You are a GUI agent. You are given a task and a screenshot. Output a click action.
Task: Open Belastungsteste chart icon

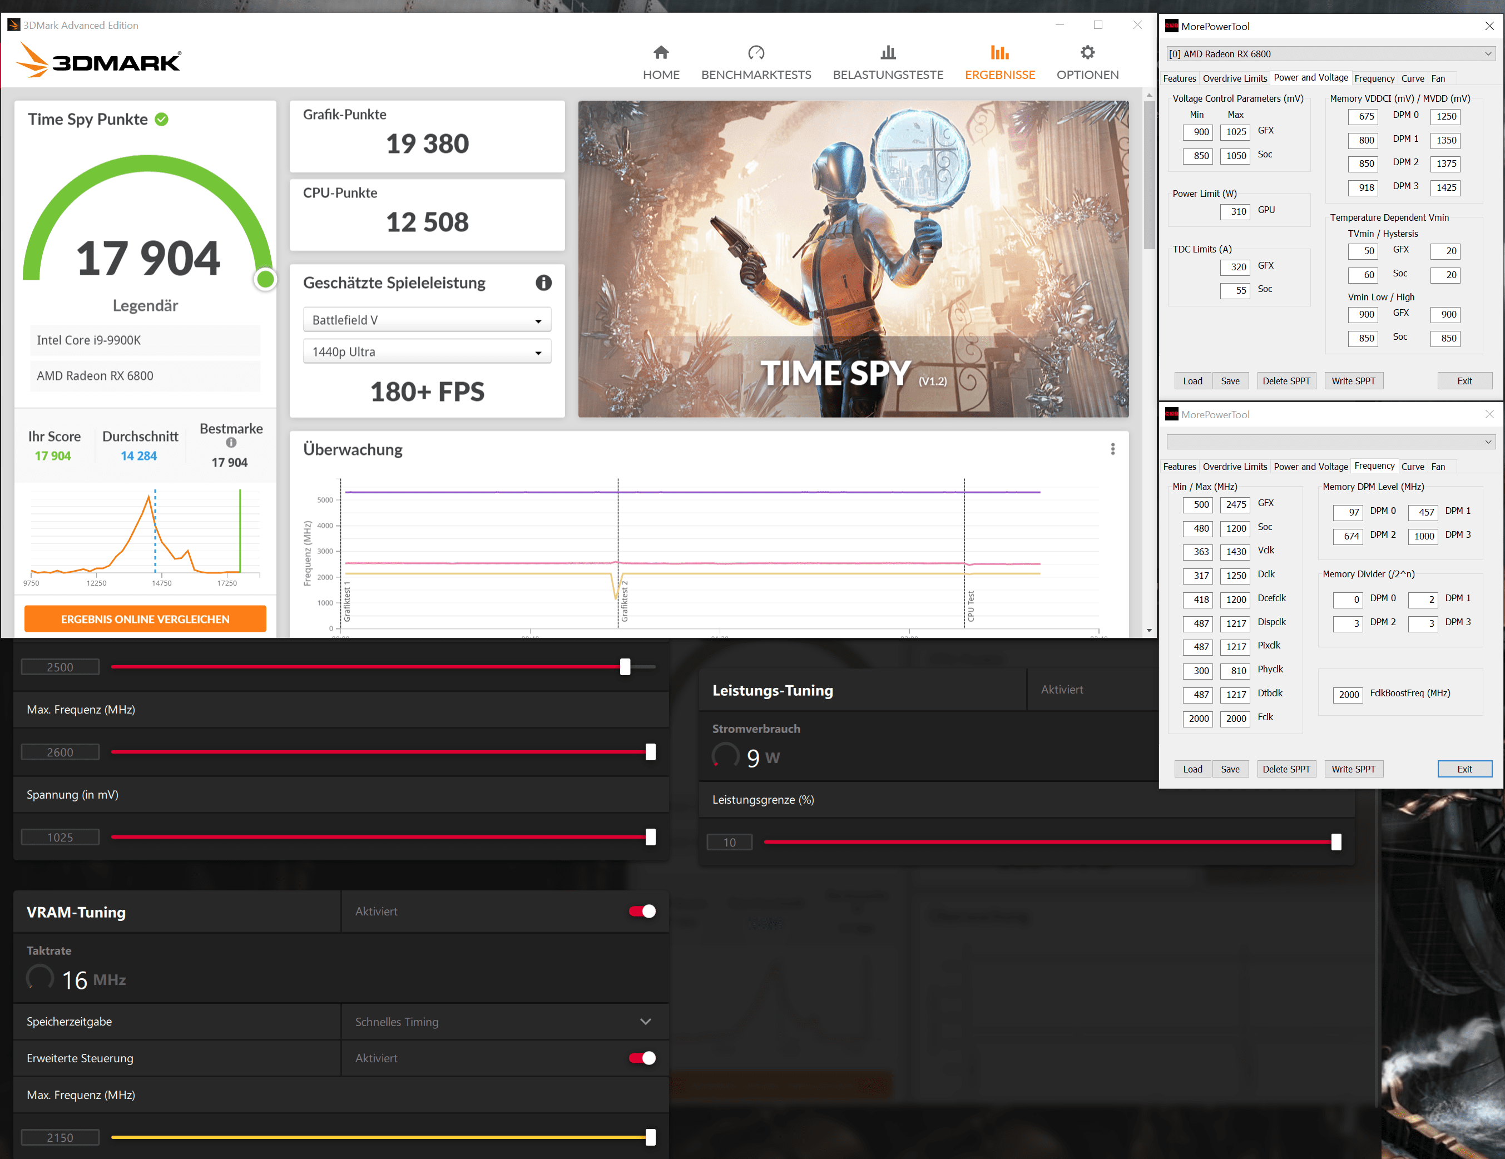(888, 52)
